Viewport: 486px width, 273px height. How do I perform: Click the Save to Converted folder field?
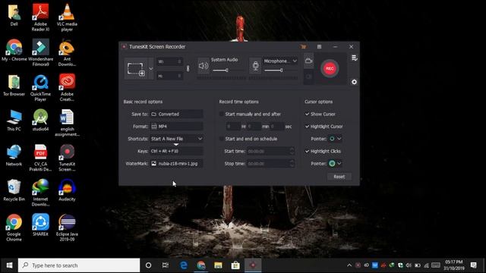[177, 115]
